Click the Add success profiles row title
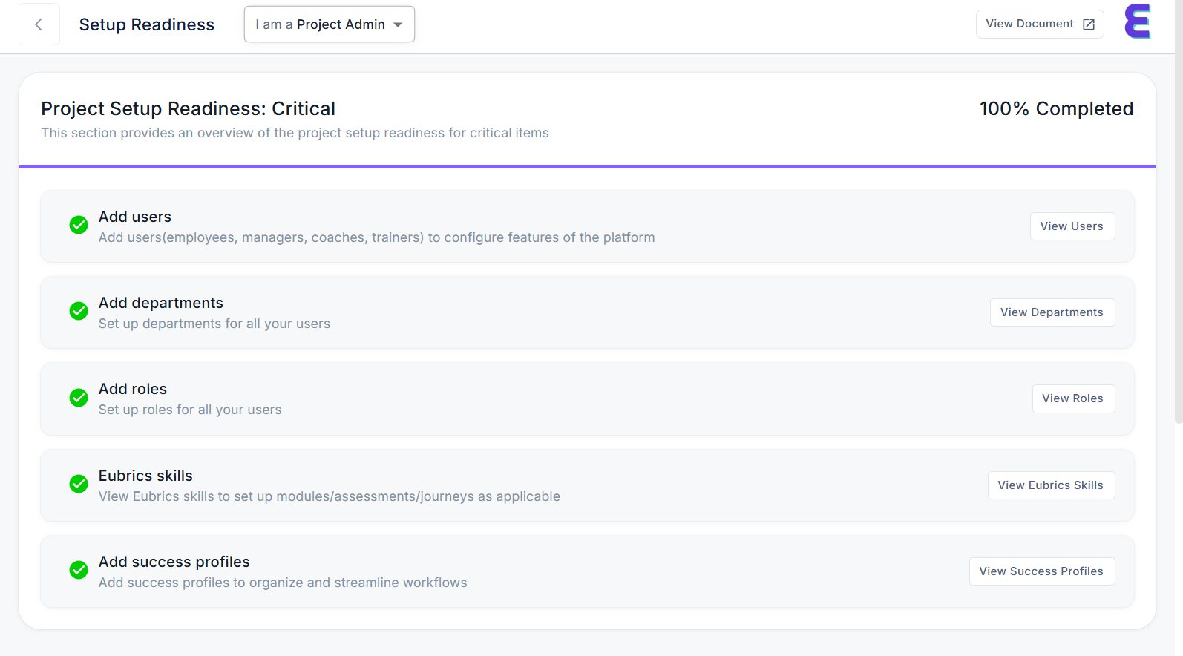 click(x=174, y=562)
